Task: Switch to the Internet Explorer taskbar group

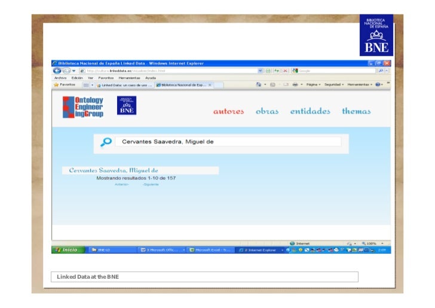Action: coord(261,250)
